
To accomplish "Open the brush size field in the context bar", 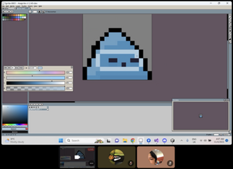I will (35, 11).
